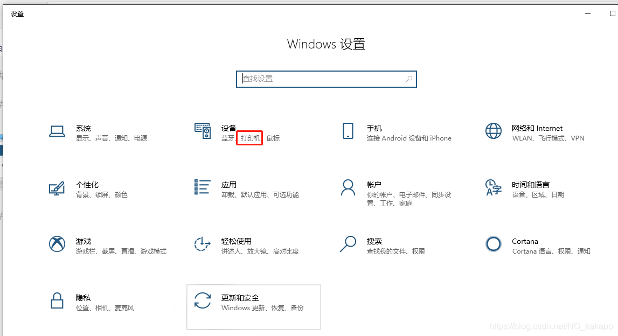The width and height of the screenshot is (618, 336).
Task: Click the 查找我的文件、权限 description
Action: pyautogui.click(x=395, y=251)
